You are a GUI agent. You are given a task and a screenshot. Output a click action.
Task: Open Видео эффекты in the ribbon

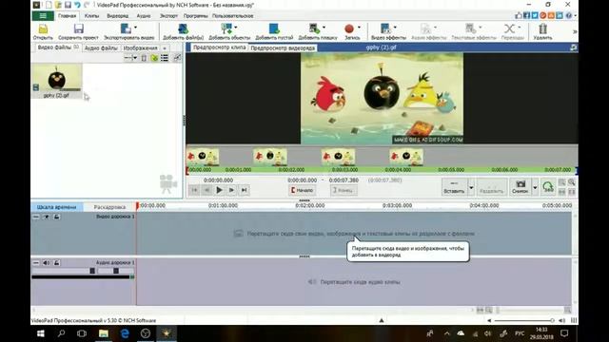tap(388, 31)
